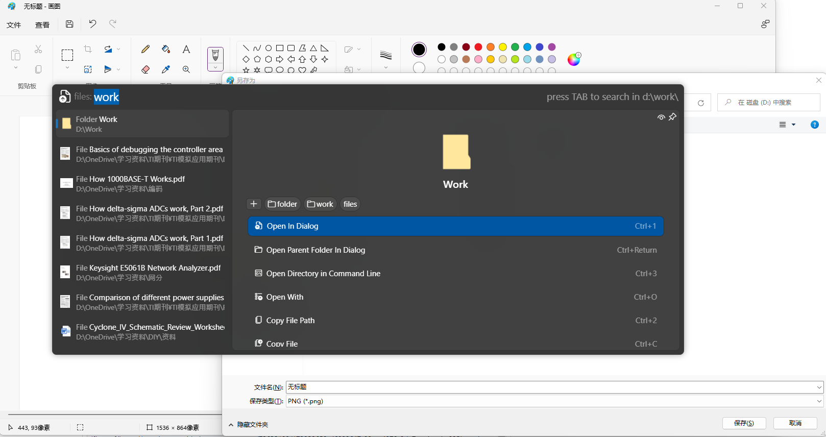The image size is (826, 437).
Task: Open the Edit colors rainbow wheel
Action: click(574, 59)
